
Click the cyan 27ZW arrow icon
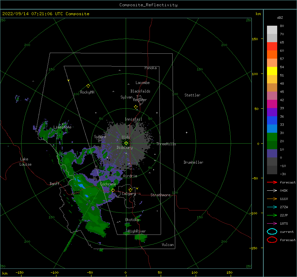tap(272, 207)
